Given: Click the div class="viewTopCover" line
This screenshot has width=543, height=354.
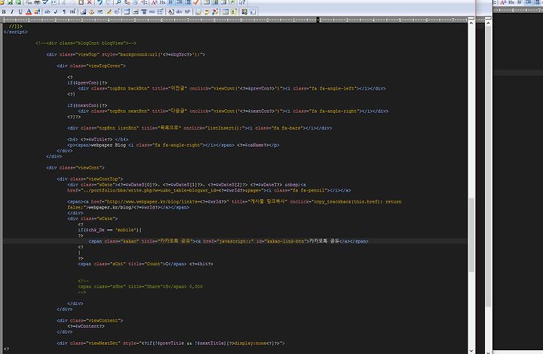Looking at the screenshot, I should (91, 66).
